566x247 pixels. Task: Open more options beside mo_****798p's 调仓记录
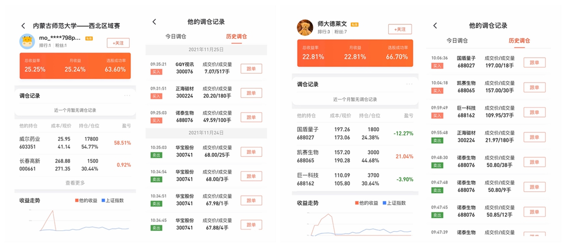coord(127,96)
